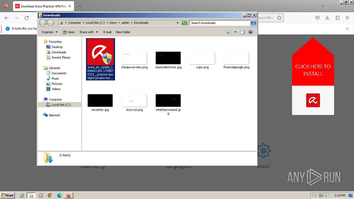354x199 pixels.
Task: Click Firefox reload page button
Action: pos(27,18)
